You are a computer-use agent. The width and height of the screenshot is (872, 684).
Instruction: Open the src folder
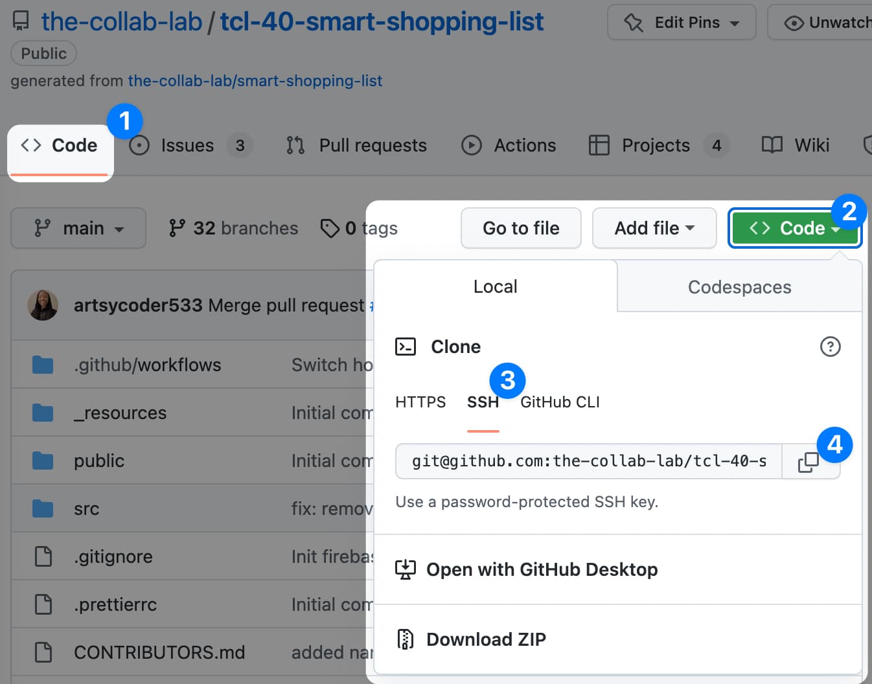tap(87, 508)
